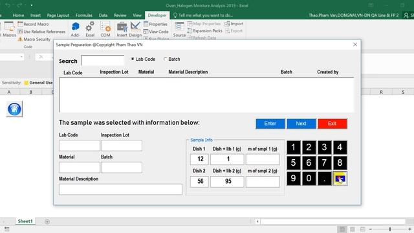Click keypad digit 5
This screenshot has height=233, width=414.
tap(293, 162)
